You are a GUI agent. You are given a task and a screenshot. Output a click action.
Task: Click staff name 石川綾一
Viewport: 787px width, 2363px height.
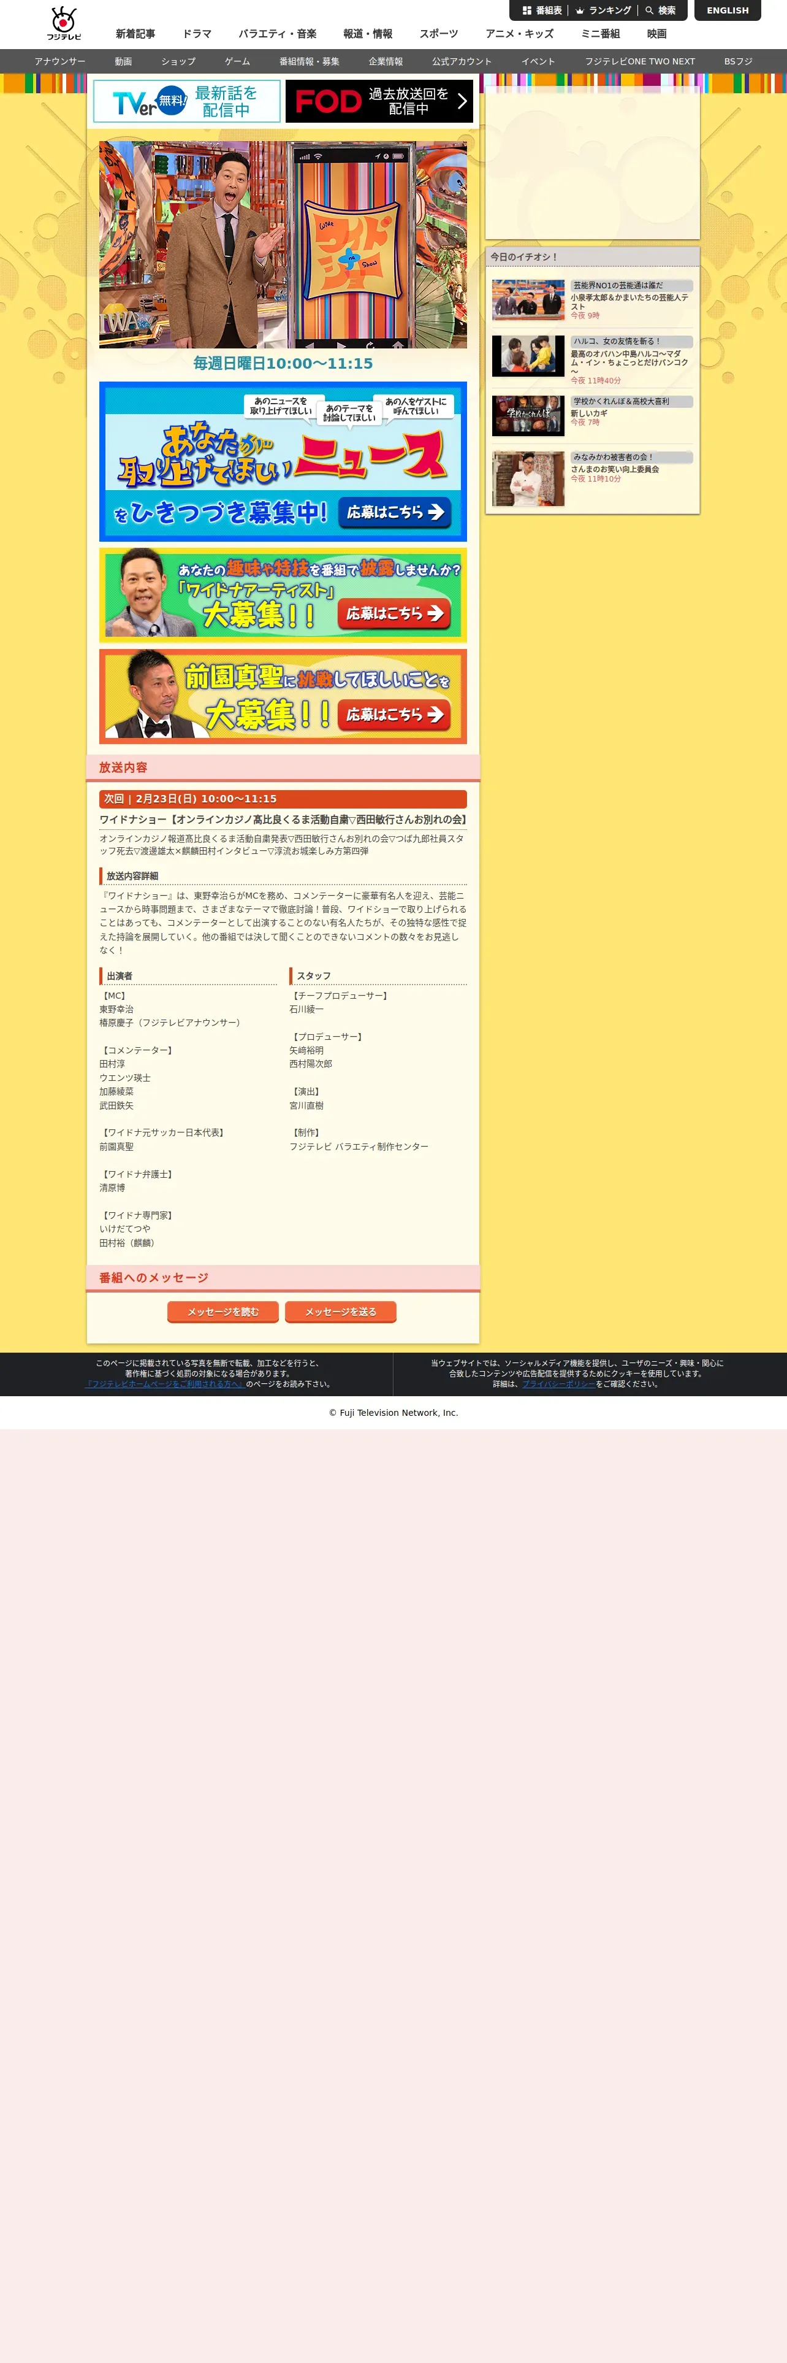point(306,1009)
